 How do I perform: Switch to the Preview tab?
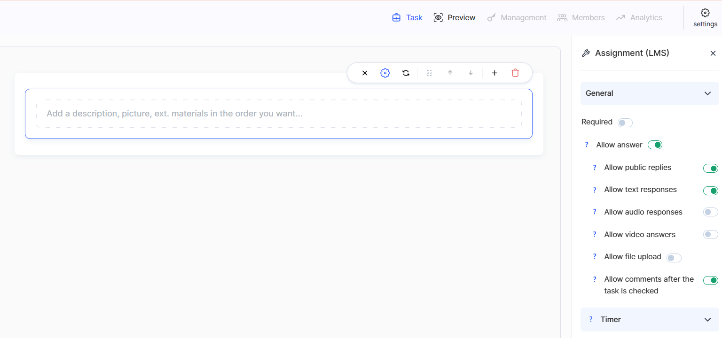pos(455,18)
